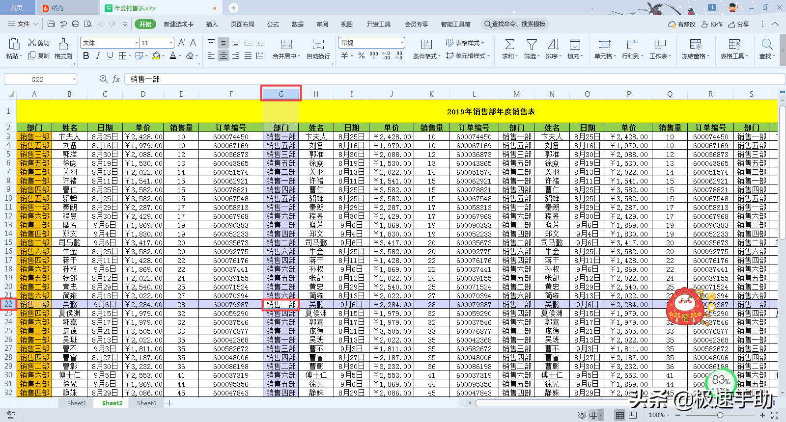Click the 有修改 cloud sync status
The height and width of the screenshot is (422, 786).
[x=682, y=24]
